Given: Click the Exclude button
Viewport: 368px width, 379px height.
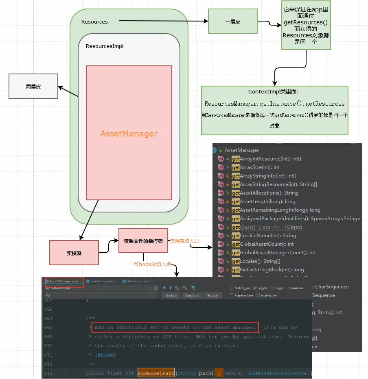Looking at the screenshot, I should click(213, 296).
